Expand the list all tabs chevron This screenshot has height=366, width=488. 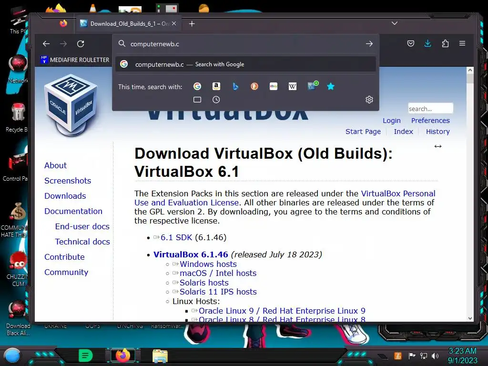(394, 23)
